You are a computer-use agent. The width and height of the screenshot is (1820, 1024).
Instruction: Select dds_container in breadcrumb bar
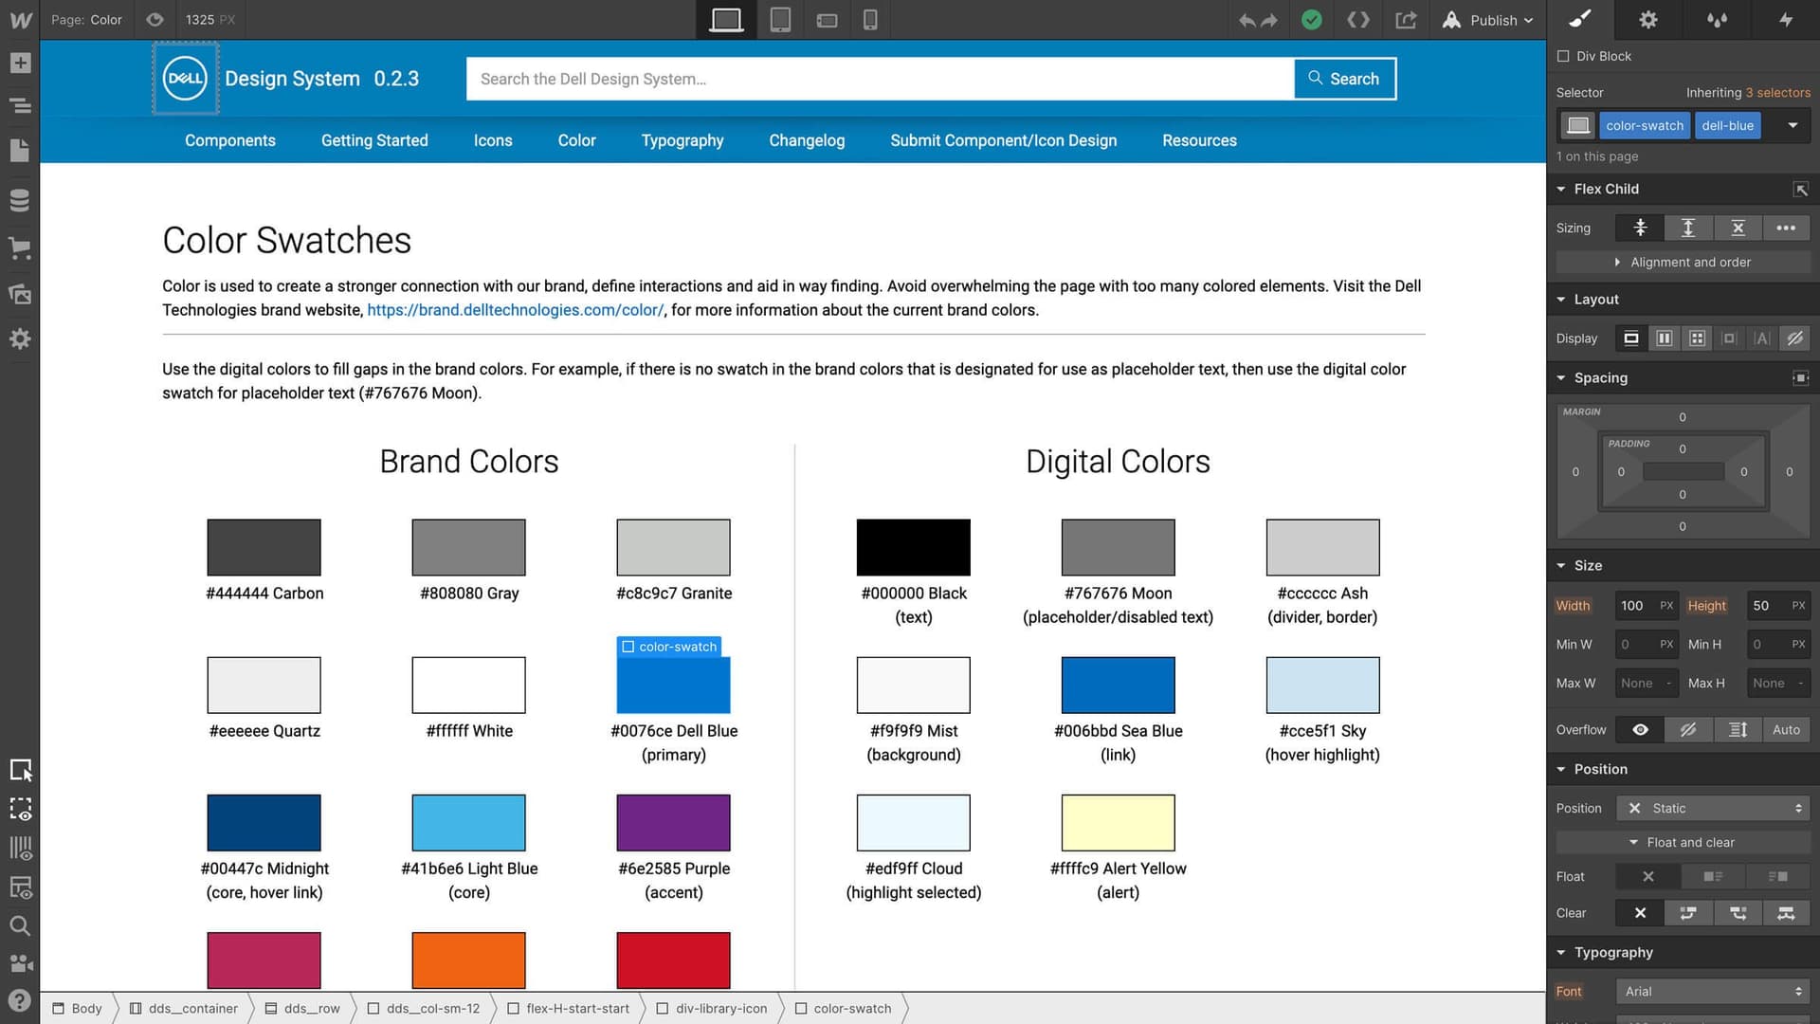point(184,1008)
